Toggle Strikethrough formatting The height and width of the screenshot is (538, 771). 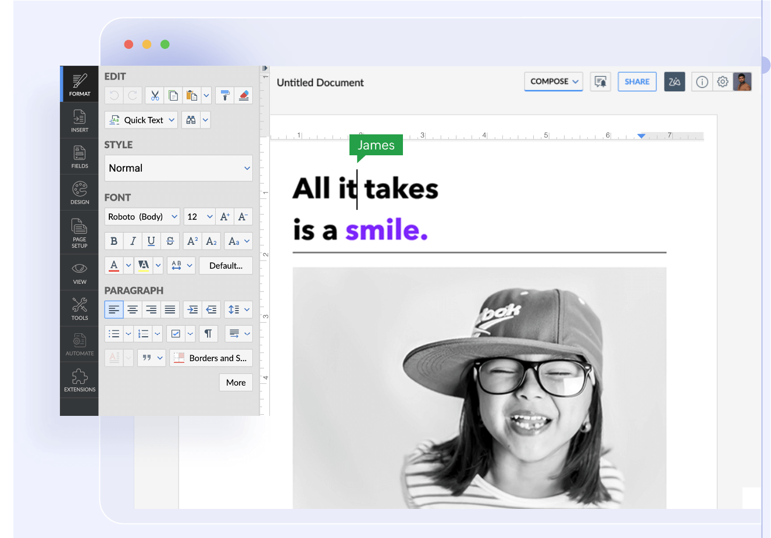tap(170, 241)
